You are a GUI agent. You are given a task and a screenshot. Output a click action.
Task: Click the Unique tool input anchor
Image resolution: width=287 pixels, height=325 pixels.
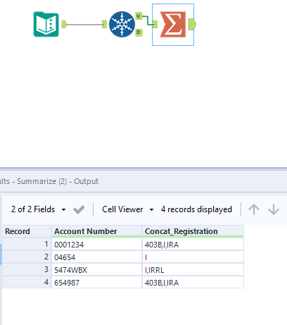point(104,24)
